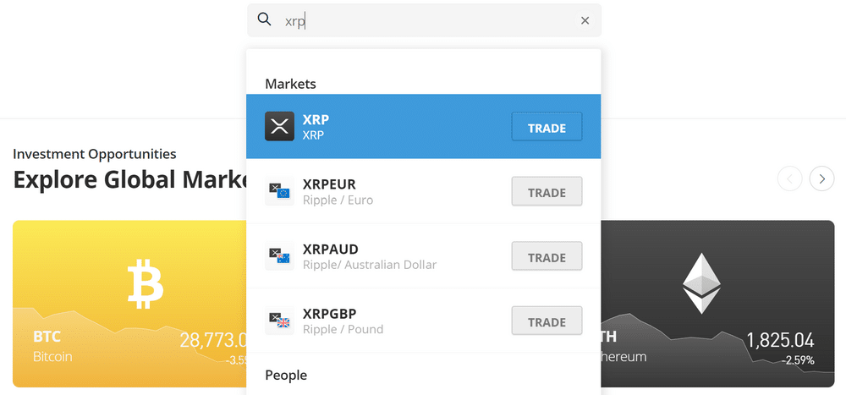Open the XRPEUR Ripple / Euro result
Viewport: 846px width, 395px height.
coord(424,191)
